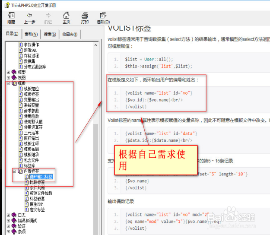Select the 模板注释 topic
The width and height of the screenshot is (270, 235).
click(x=32, y=144)
